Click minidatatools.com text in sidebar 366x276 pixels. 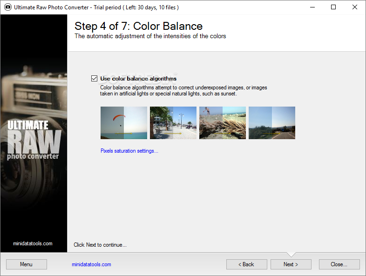pos(33,243)
